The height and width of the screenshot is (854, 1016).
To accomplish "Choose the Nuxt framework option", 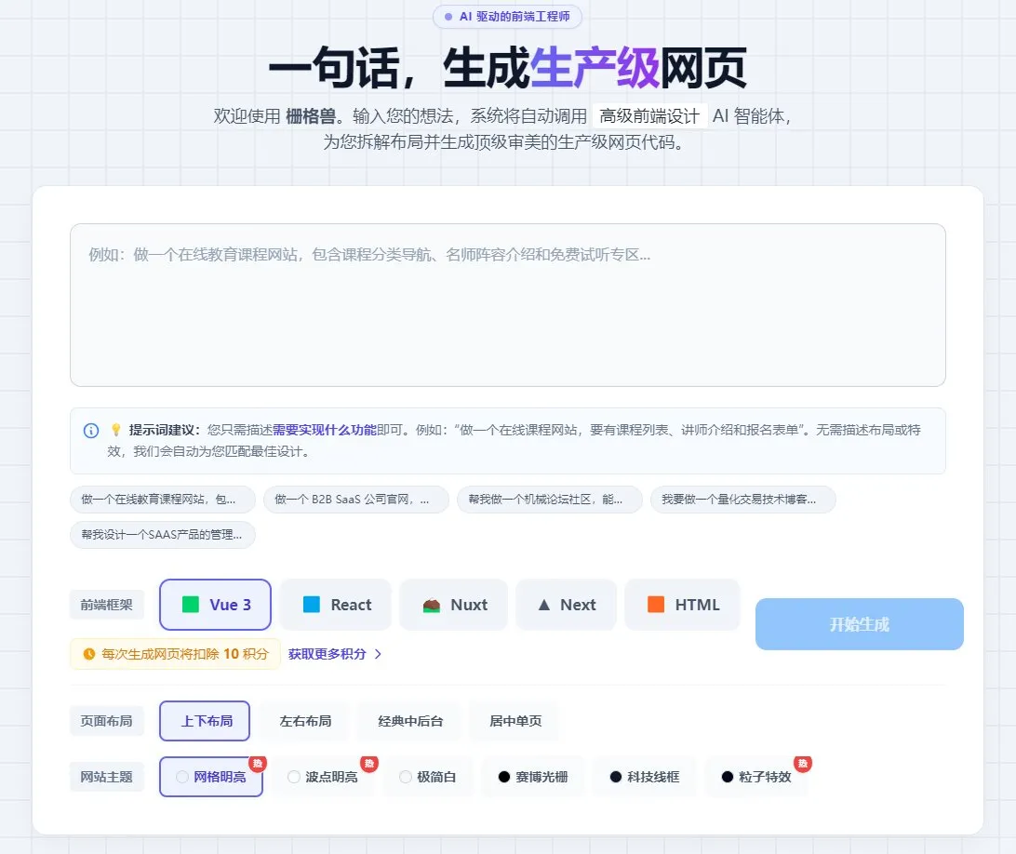I will pyautogui.click(x=454, y=605).
